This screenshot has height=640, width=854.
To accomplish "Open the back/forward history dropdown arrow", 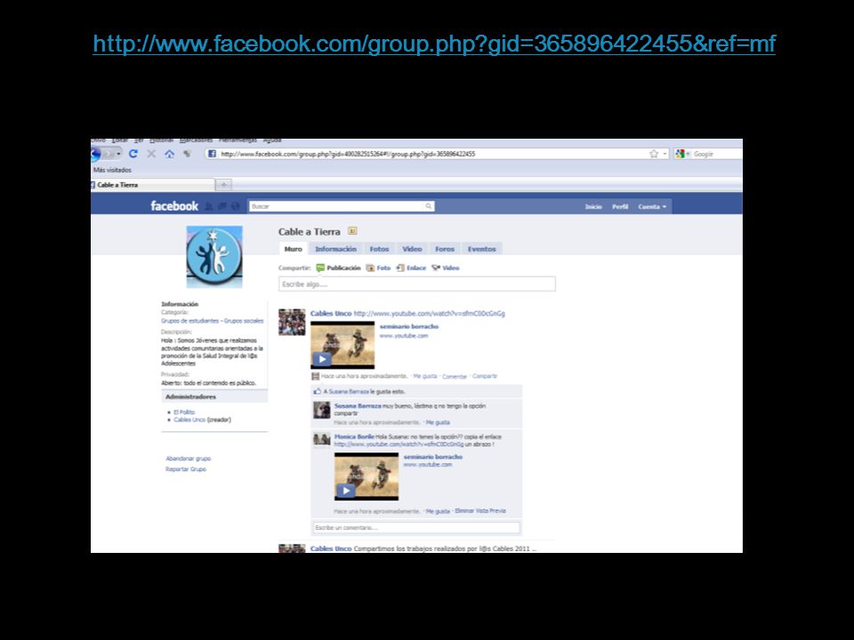I will click(x=118, y=154).
